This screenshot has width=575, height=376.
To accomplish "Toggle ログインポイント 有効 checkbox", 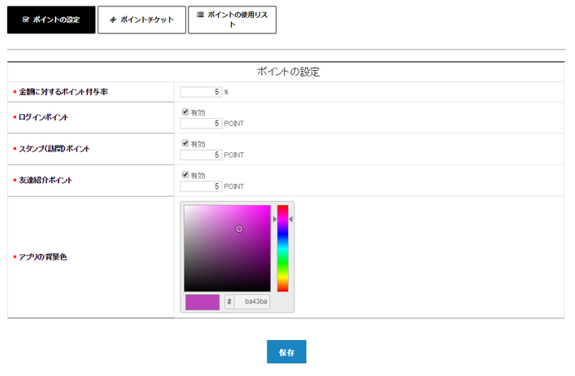I will tap(185, 111).
